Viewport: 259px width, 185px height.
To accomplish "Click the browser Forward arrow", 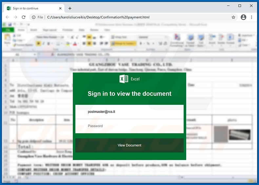I will pyautogui.click(x=15, y=17).
